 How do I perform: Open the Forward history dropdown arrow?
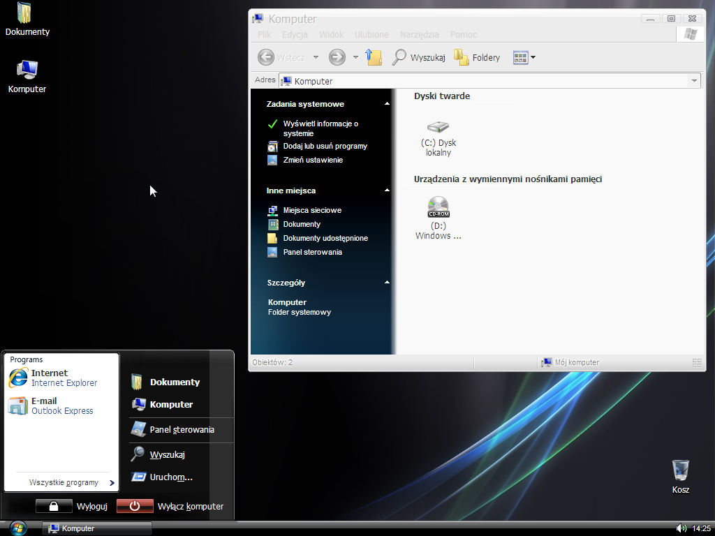355,57
